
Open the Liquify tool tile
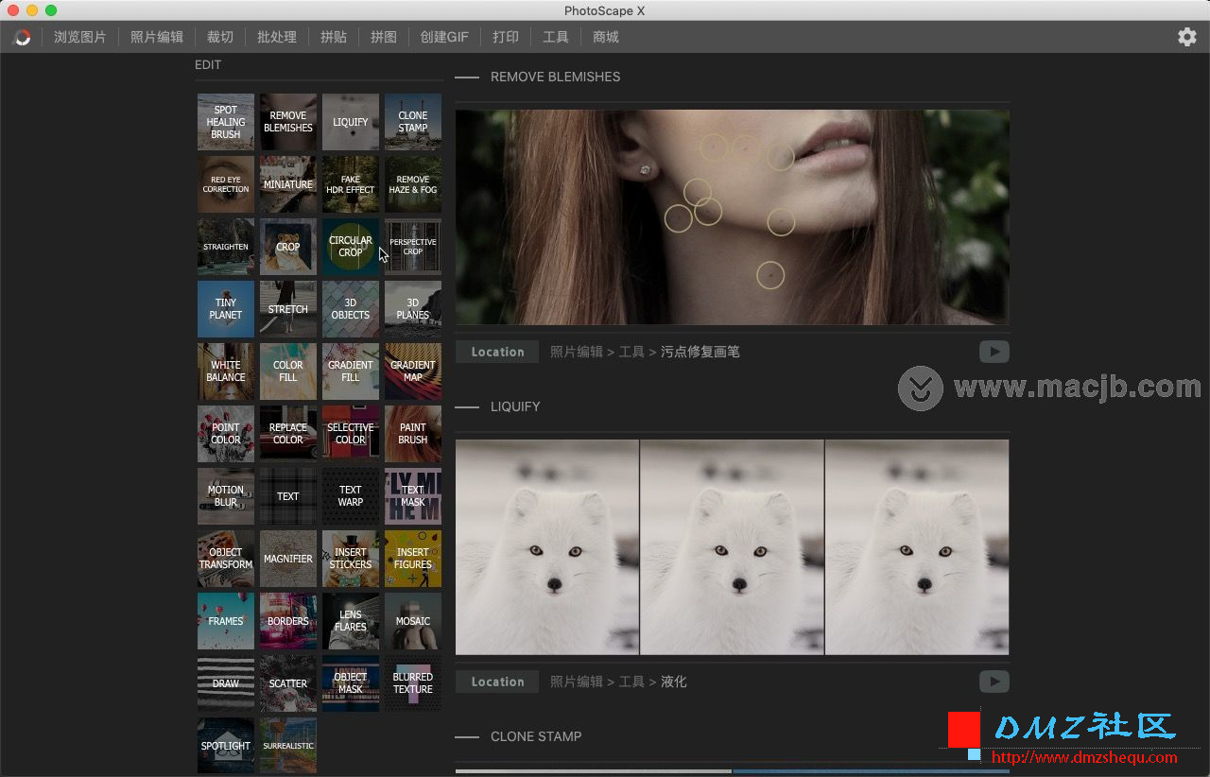(x=351, y=122)
